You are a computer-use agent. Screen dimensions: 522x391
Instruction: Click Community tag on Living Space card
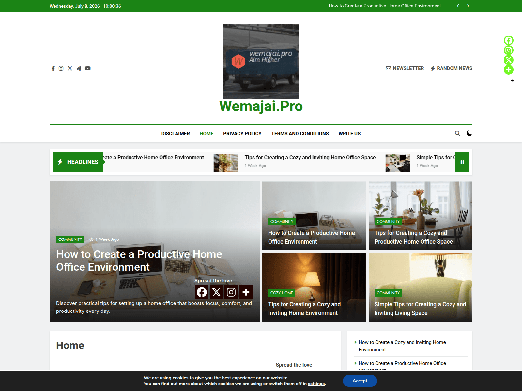388,293
